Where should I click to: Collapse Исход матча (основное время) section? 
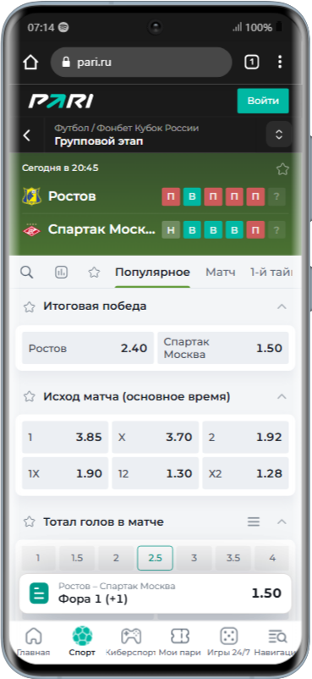282,396
